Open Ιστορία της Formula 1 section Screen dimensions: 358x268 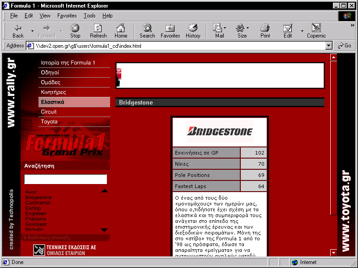74,63
